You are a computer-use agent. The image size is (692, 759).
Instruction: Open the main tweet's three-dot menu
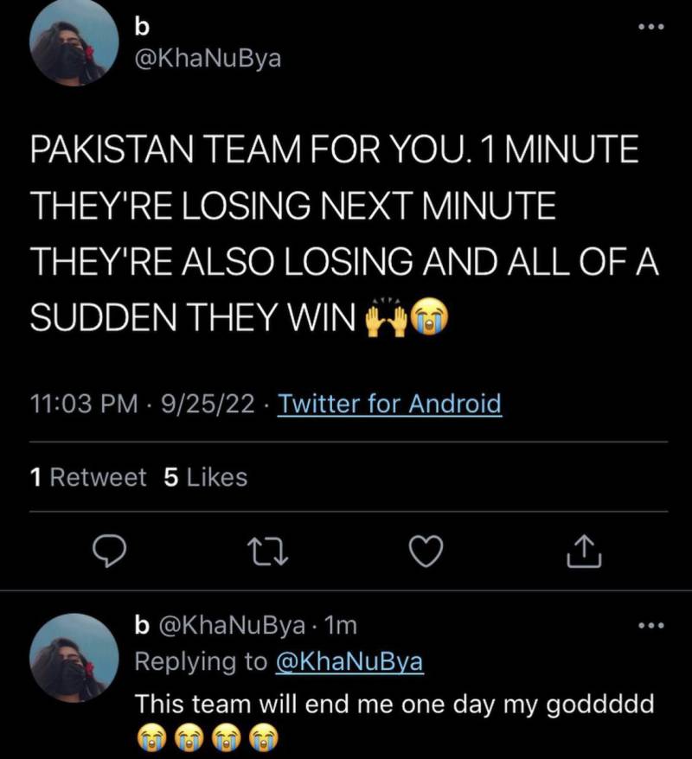[x=650, y=27]
